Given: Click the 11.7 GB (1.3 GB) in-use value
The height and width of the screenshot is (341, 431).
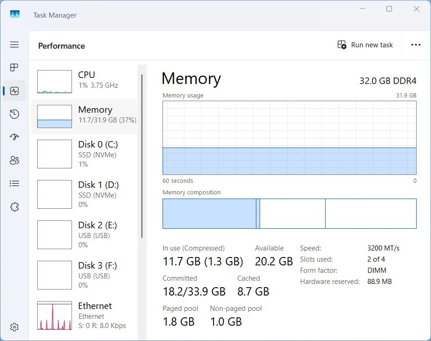Looking at the screenshot, I should pyautogui.click(x=203, y=261).
